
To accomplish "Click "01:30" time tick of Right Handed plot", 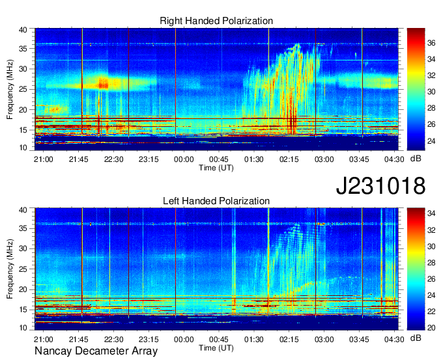I will click(x=253, y=159).
